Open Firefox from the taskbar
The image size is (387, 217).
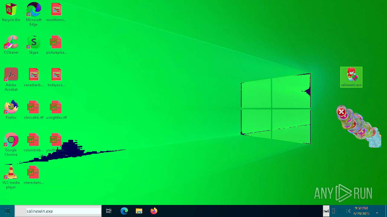click(154, 211)
